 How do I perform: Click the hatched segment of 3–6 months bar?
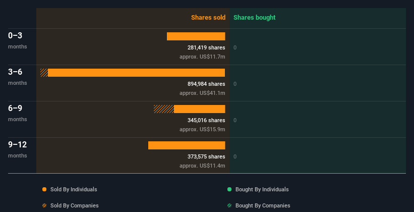[44, 73]
